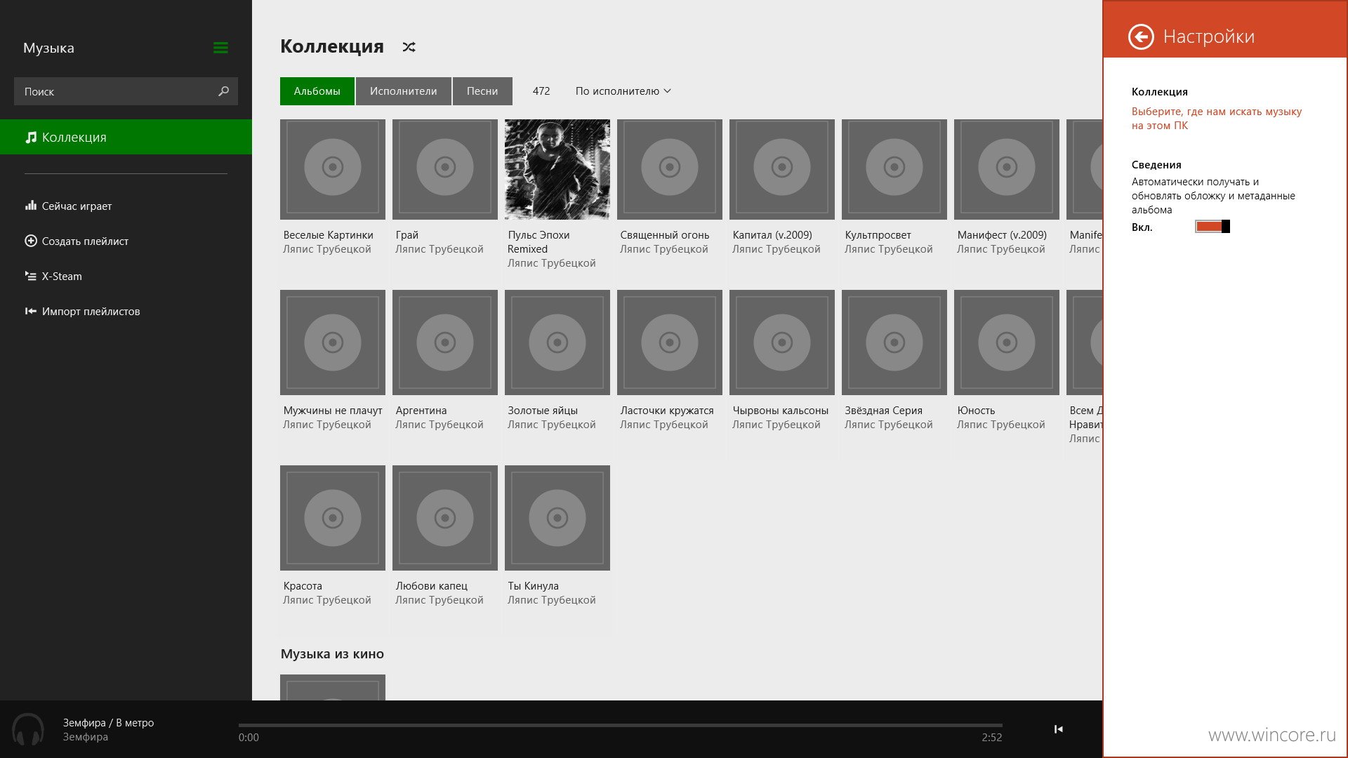Screen dimensions: 1348x758
Task: Open the Любови капец album cover
Action: [x=445, y=518]
